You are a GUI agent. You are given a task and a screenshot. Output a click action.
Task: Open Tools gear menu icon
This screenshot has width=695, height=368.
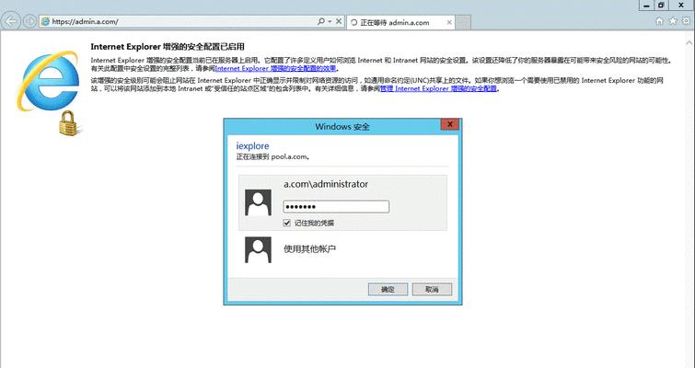tap(687, 21)
